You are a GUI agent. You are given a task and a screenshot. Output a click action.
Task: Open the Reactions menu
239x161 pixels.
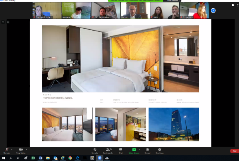(160, 151)
